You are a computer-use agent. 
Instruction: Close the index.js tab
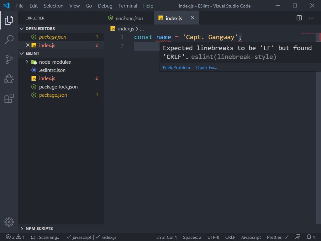point(192,18)
